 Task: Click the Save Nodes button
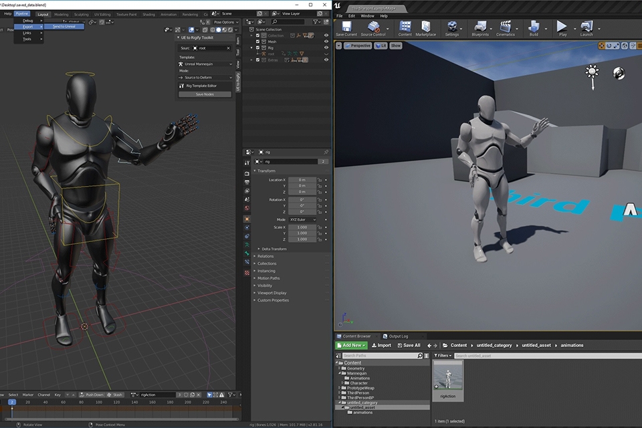tap(205, 94)
